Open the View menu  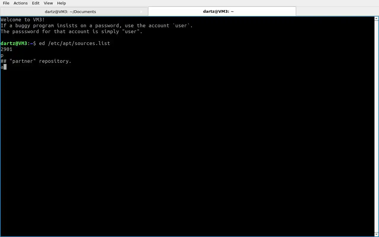tap(48, 3)
